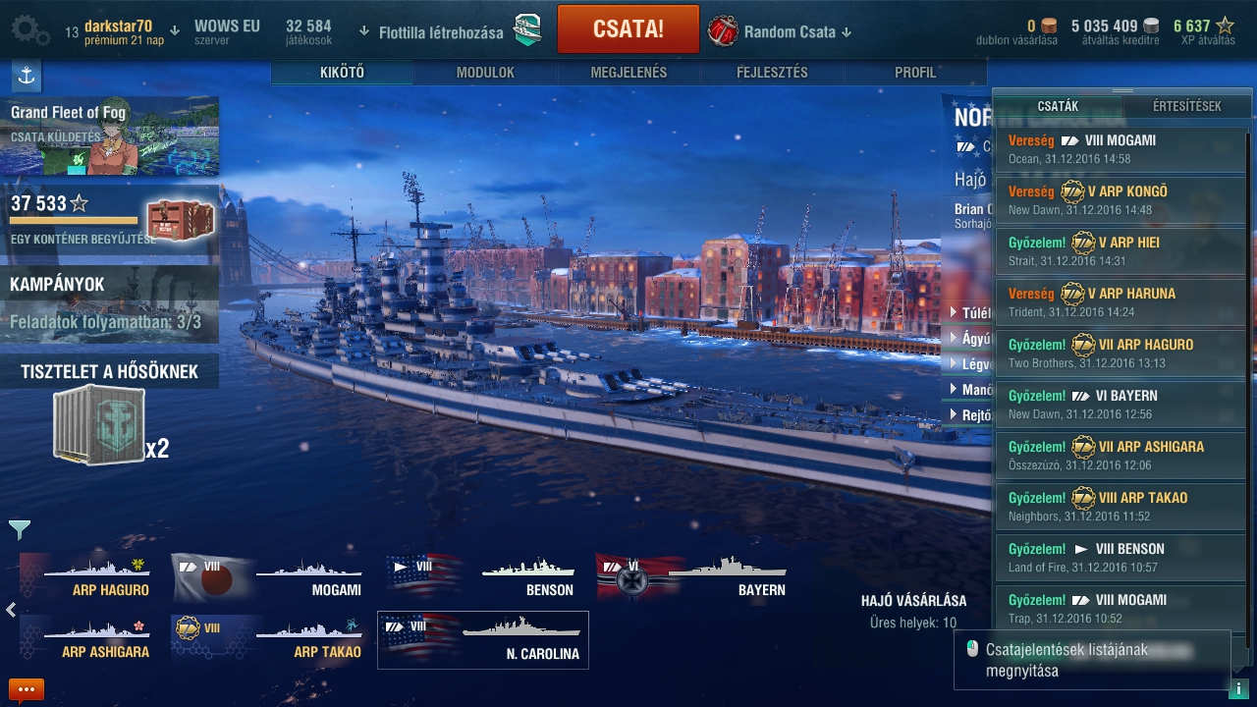Click the silver credits coin icon

[x=1151, y=27]
